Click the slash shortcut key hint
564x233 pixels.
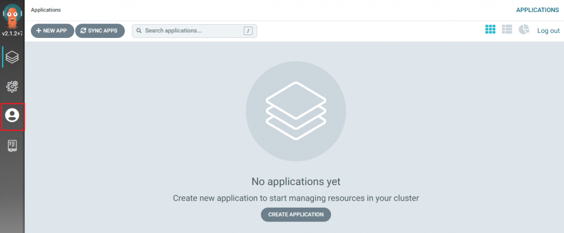tap(248, 31)
